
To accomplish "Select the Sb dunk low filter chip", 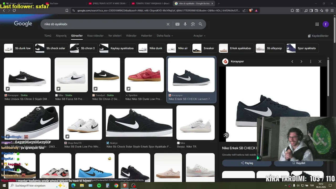I will (x=19, y=48).
